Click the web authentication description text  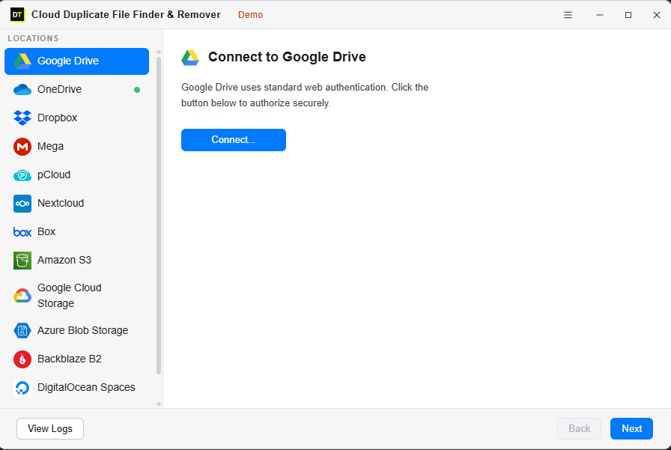coord(305,95)
